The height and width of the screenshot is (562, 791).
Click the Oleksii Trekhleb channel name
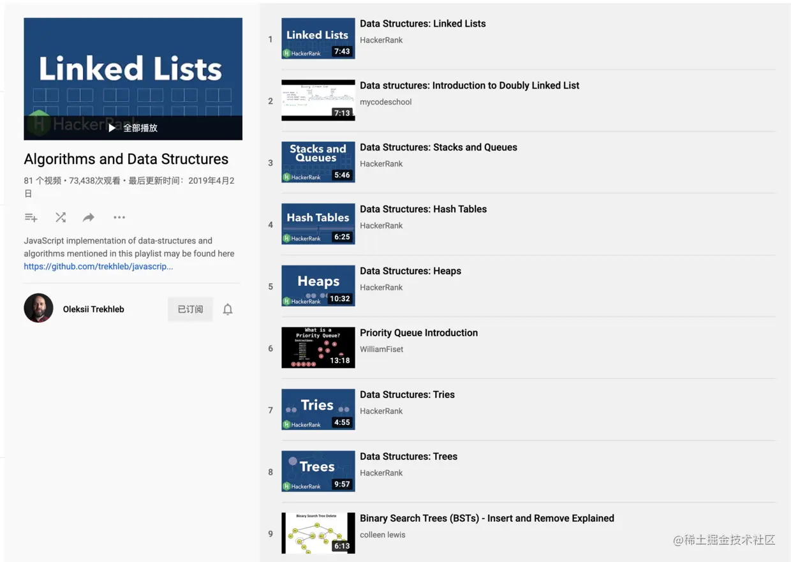click(94, 309)
